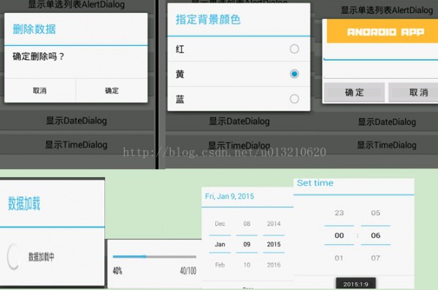The height and width of the screenshot is (290, 438).
Task: Click the selected month Jan
Action: click(220, 244)
